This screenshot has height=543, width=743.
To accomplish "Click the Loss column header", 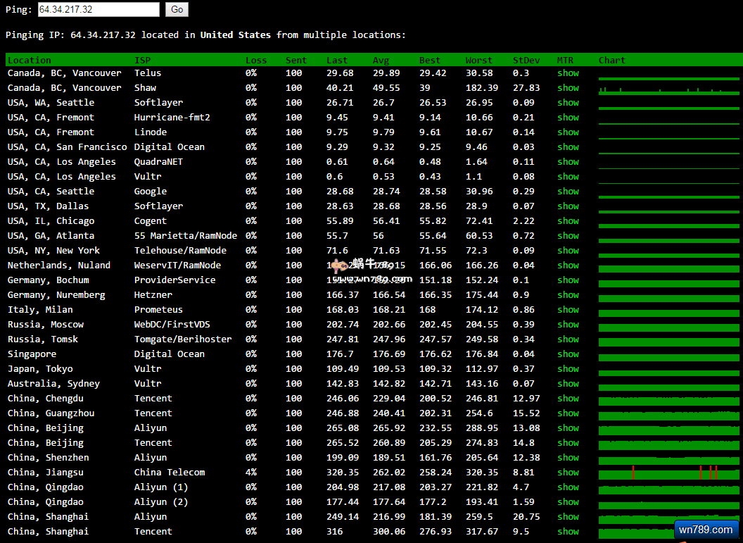I will click(x=256, y=61).
